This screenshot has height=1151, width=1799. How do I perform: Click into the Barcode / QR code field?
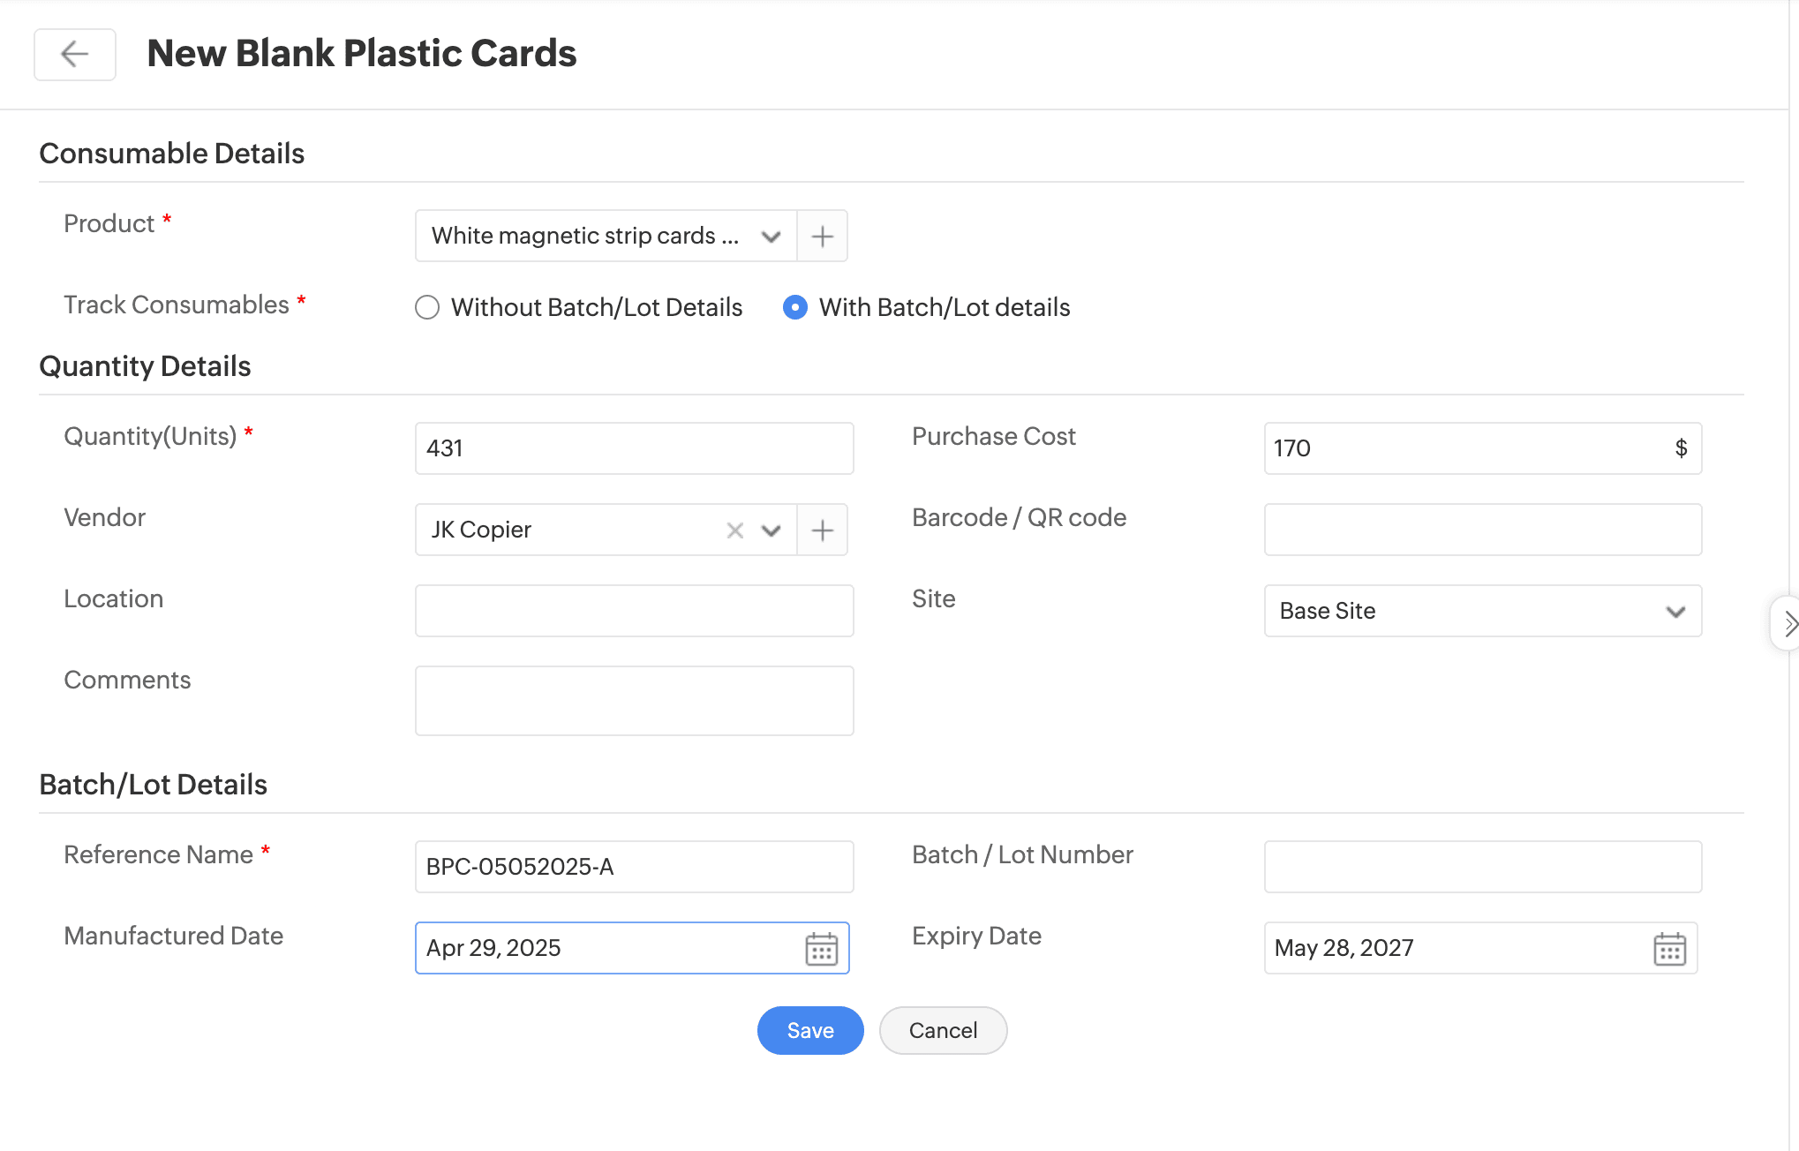coord(1482,530)
